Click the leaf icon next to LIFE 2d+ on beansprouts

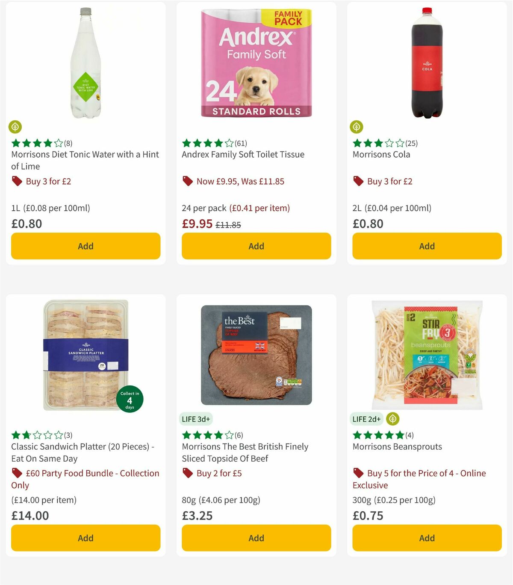[392, 419]
